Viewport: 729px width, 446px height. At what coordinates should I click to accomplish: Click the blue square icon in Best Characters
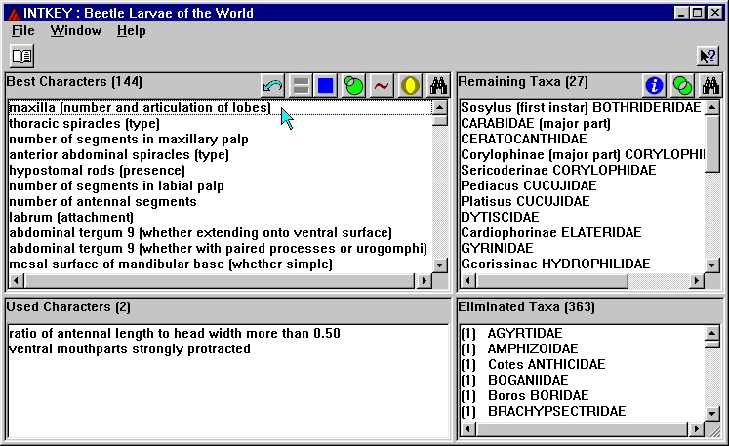point(326,86)
